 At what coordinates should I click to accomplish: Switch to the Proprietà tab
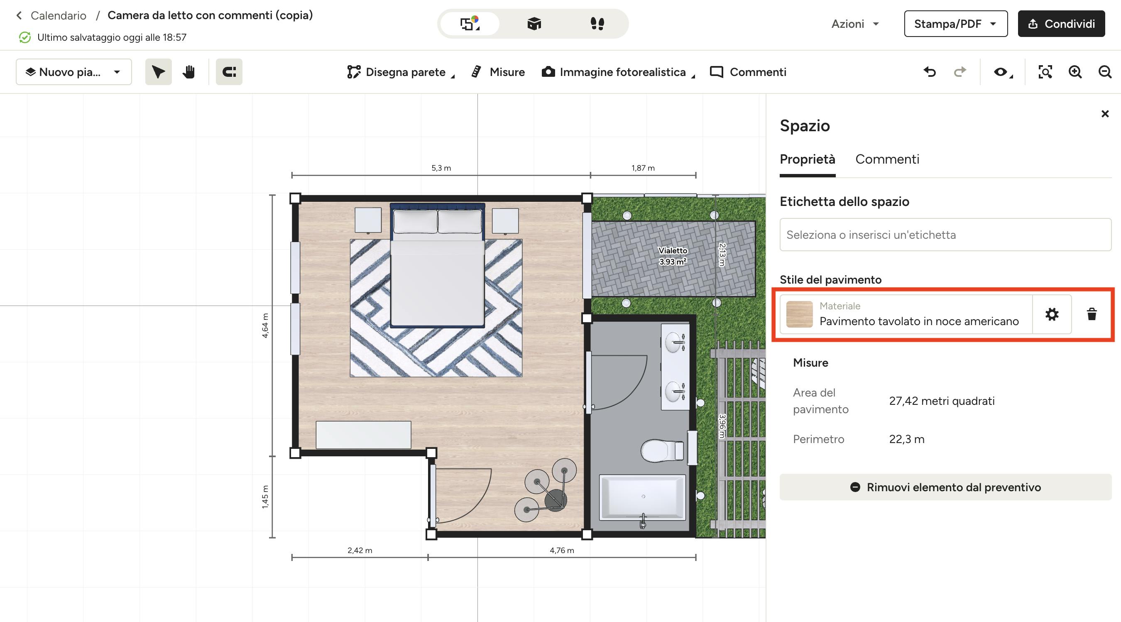pyautogui.click(x=807, y=159)
